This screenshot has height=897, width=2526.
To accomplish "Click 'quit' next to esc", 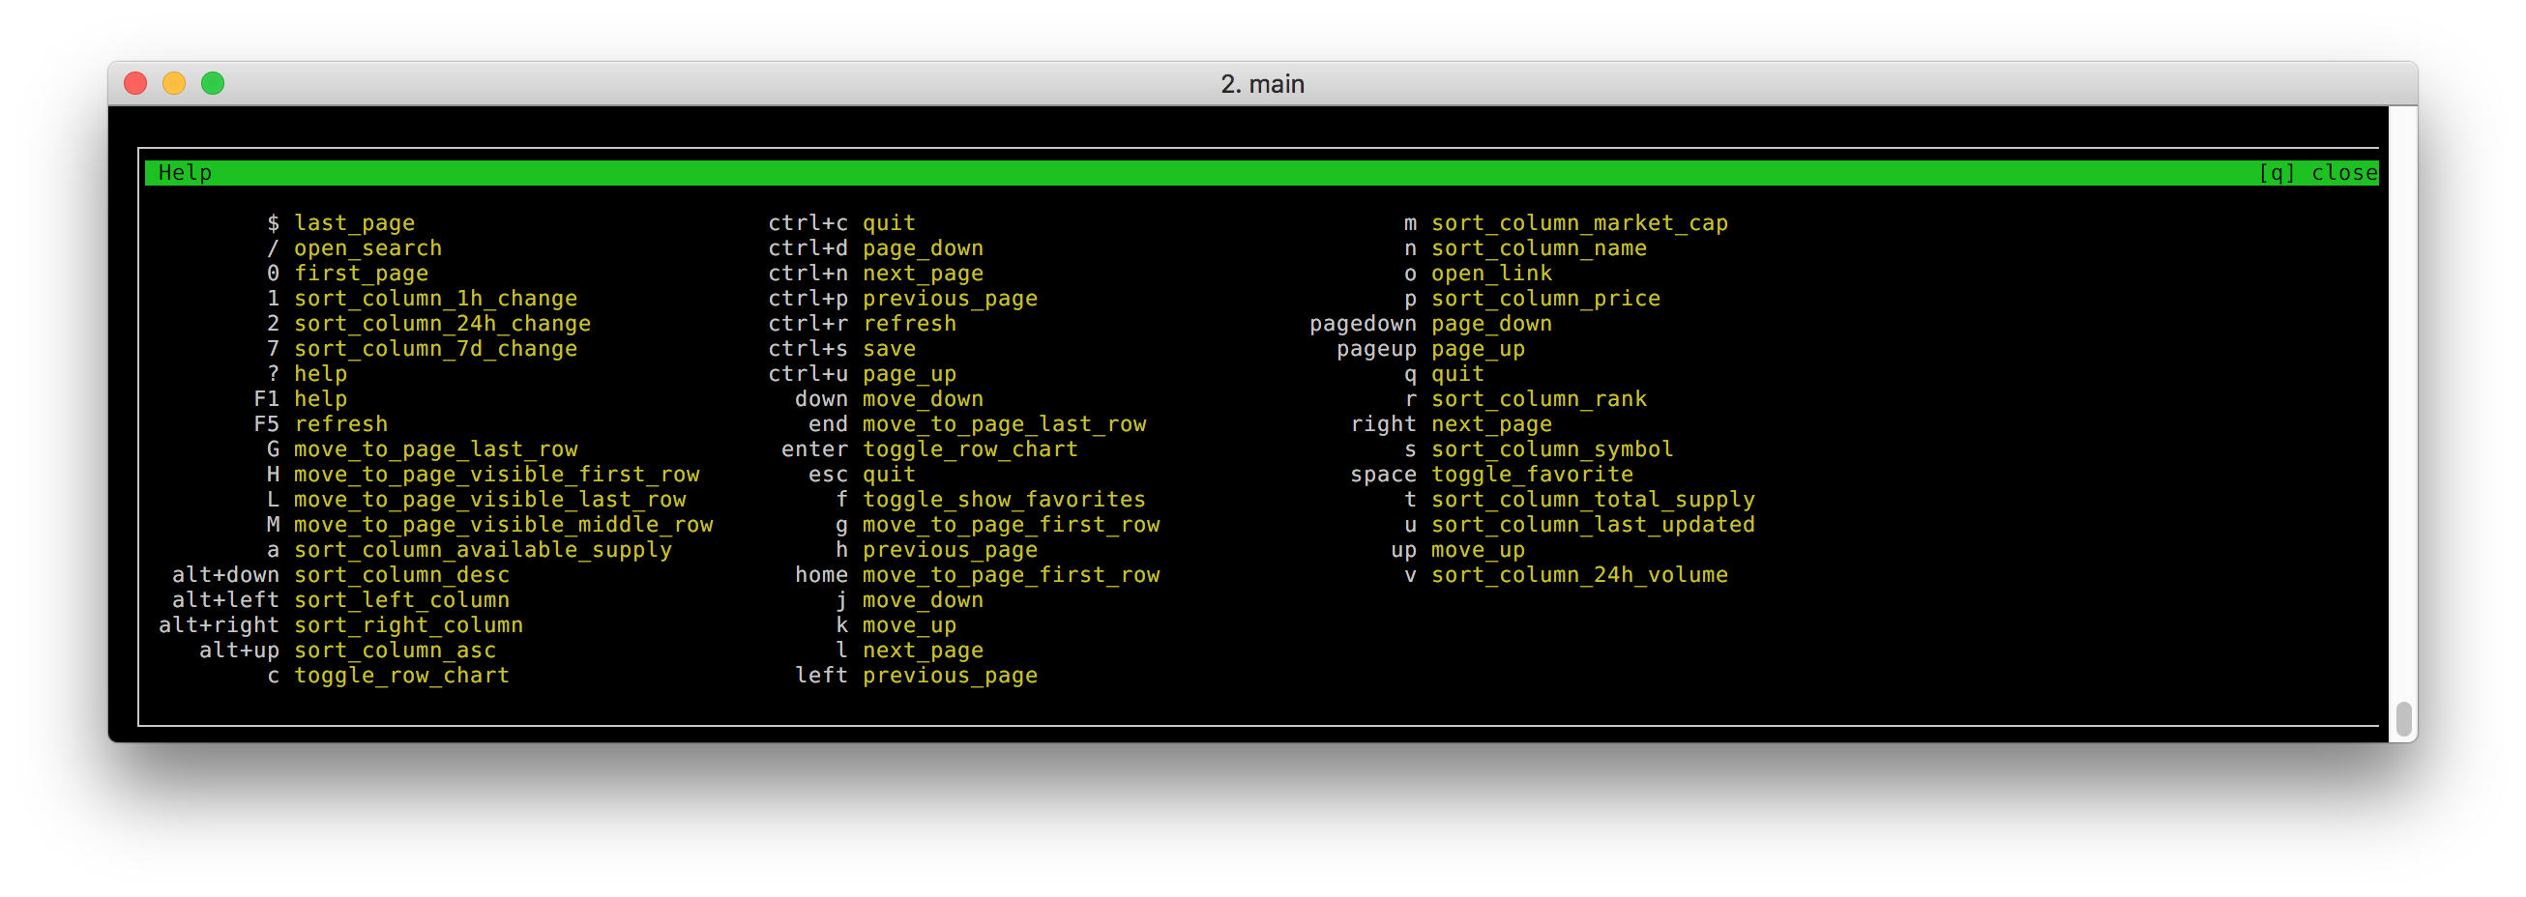I will click(890, 476).
